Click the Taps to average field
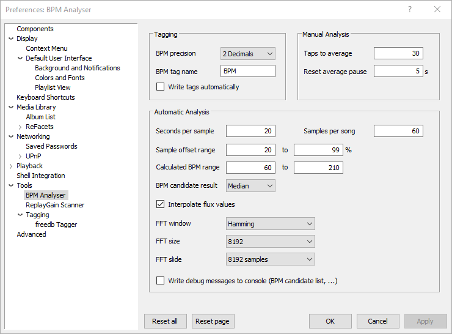The width and height of the screenshot is (452, 334). 398,54
